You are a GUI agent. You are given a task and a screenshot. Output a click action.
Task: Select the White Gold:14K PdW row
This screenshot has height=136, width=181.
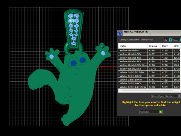[149, 87]
